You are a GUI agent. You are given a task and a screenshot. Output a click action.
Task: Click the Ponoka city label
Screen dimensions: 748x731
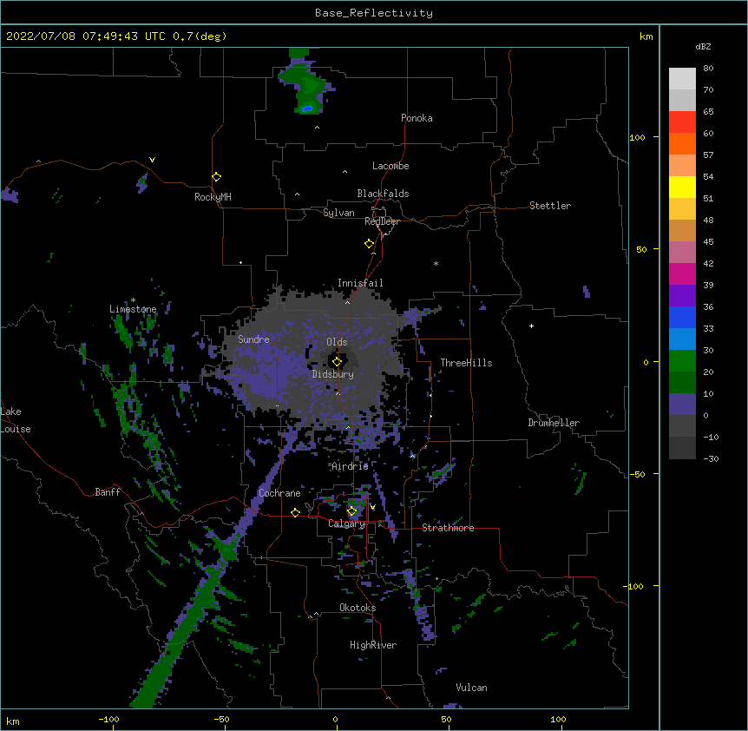pyautogui.click(x=417, y=118)
